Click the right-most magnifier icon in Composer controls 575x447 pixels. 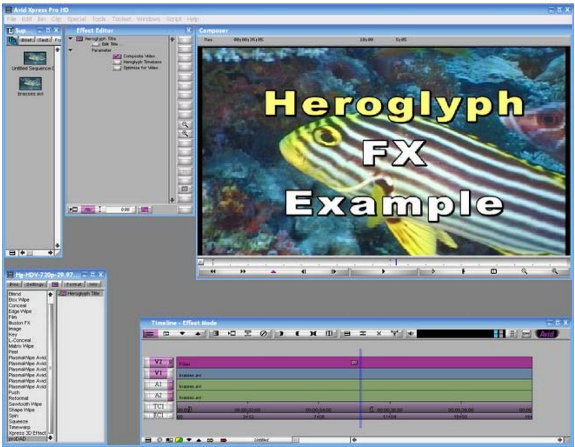click(554, 271)
